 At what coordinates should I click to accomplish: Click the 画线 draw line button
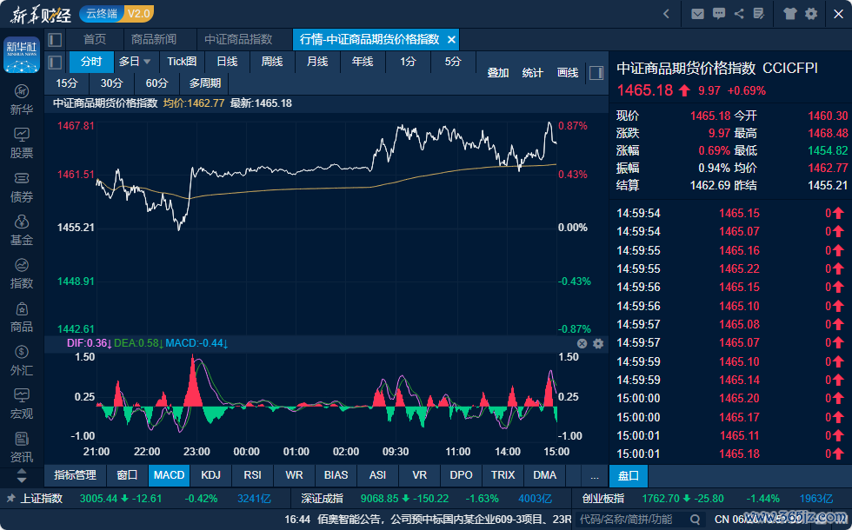pos(568,73)
